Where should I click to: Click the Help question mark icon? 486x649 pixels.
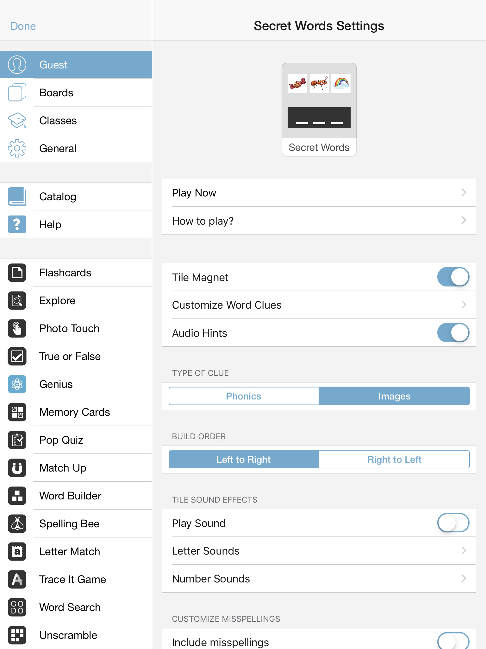tap(17, 224)
